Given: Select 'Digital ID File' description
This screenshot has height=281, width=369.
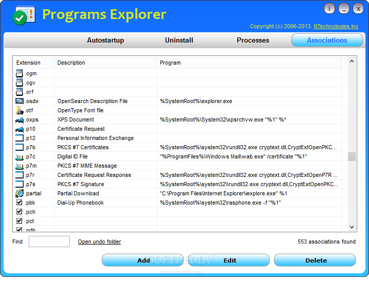Looking at the screenshot, I should pos(72,156).
